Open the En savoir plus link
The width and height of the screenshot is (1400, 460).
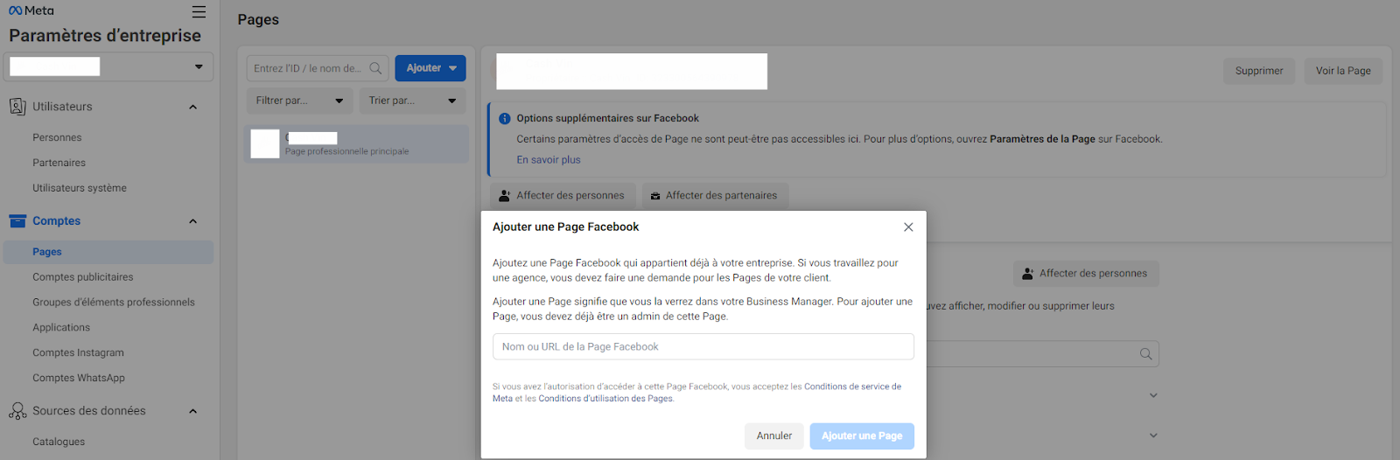[549, 160]
